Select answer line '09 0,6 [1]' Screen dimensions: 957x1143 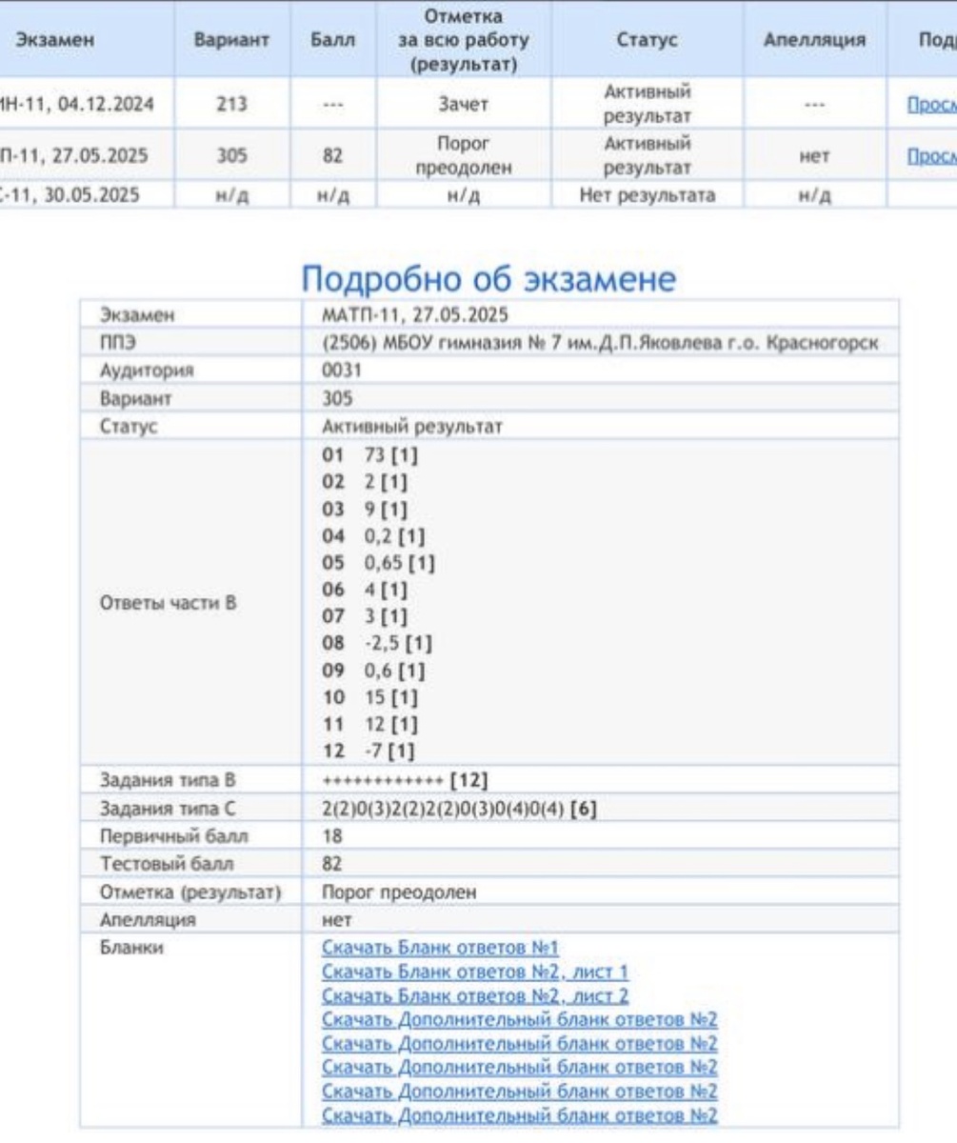coord(373,671)
